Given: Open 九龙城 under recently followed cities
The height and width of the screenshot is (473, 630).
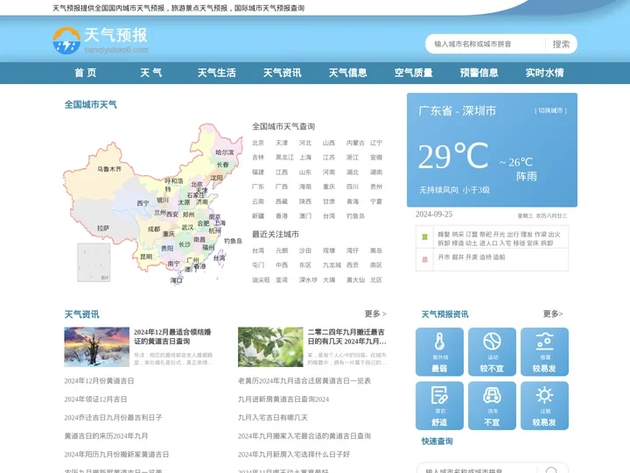Looking at the screenshot, I should 332,265.
